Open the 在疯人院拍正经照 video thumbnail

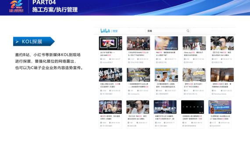(111, 75)
